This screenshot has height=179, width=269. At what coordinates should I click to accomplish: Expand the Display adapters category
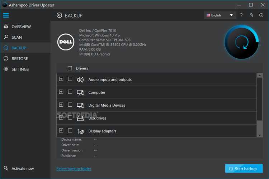coord(61,131)
